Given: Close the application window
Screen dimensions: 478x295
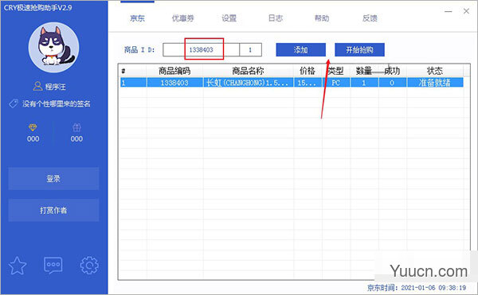Looking at the screenshot, I should [x=466, y=11].
